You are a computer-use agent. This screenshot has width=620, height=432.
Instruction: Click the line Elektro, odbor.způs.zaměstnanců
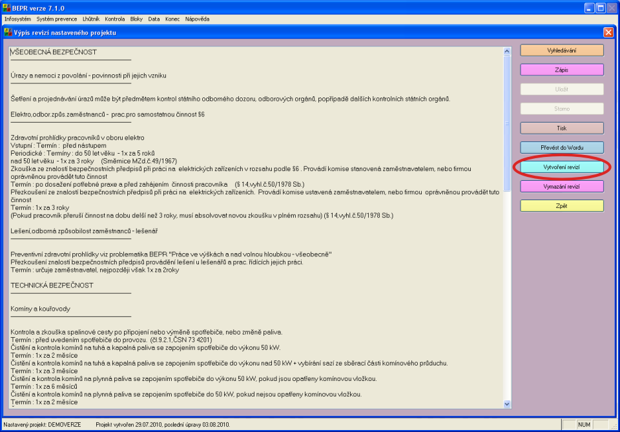108,114
